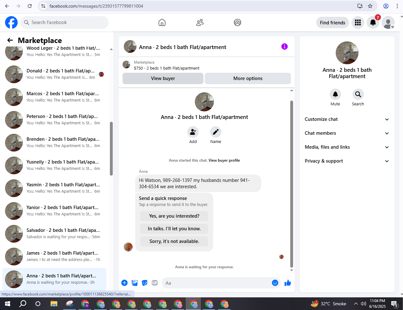Open the taskbar notification center
This screenshot has width=403, height=310.
pos(395,304)
